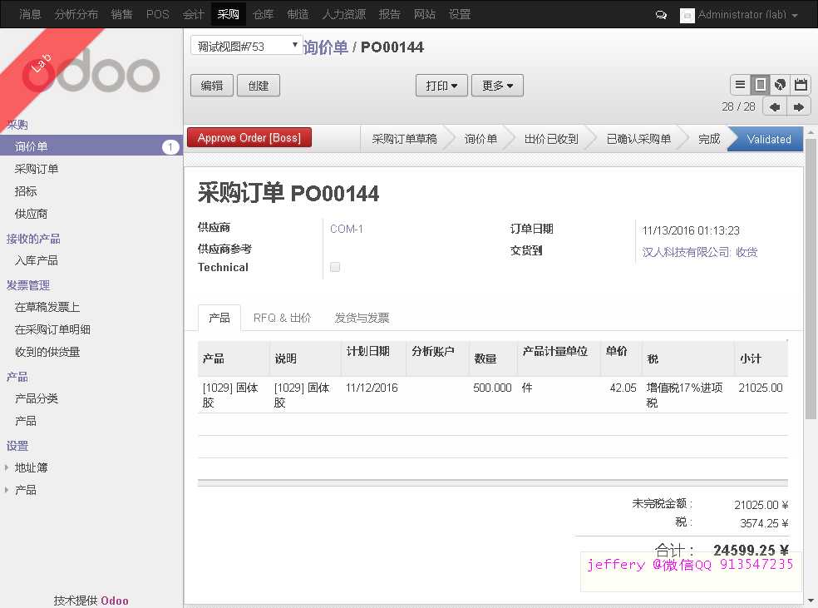
Task: Click the 询价单 counter badge
Action: pos(170,147)
